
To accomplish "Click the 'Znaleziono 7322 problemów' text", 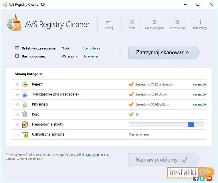I will [154, 84].
